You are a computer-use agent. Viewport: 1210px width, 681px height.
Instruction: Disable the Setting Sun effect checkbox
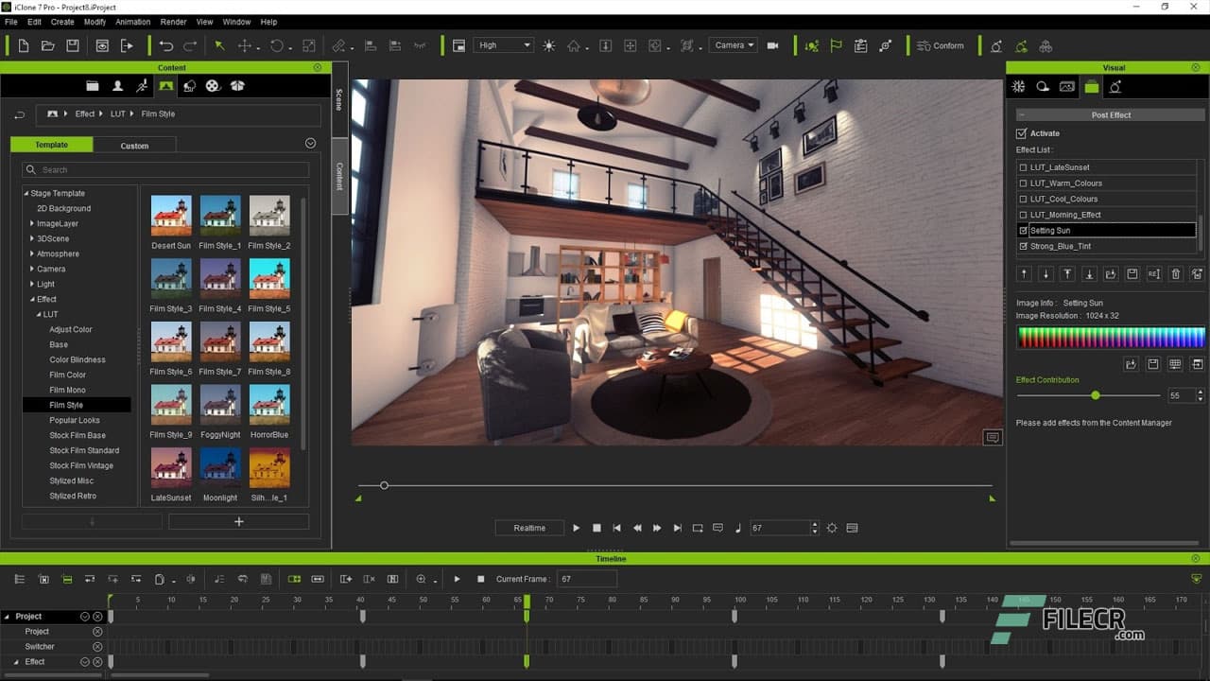point(1022,229)
